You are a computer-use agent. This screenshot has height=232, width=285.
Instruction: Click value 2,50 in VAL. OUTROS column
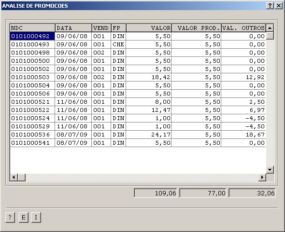243,102
